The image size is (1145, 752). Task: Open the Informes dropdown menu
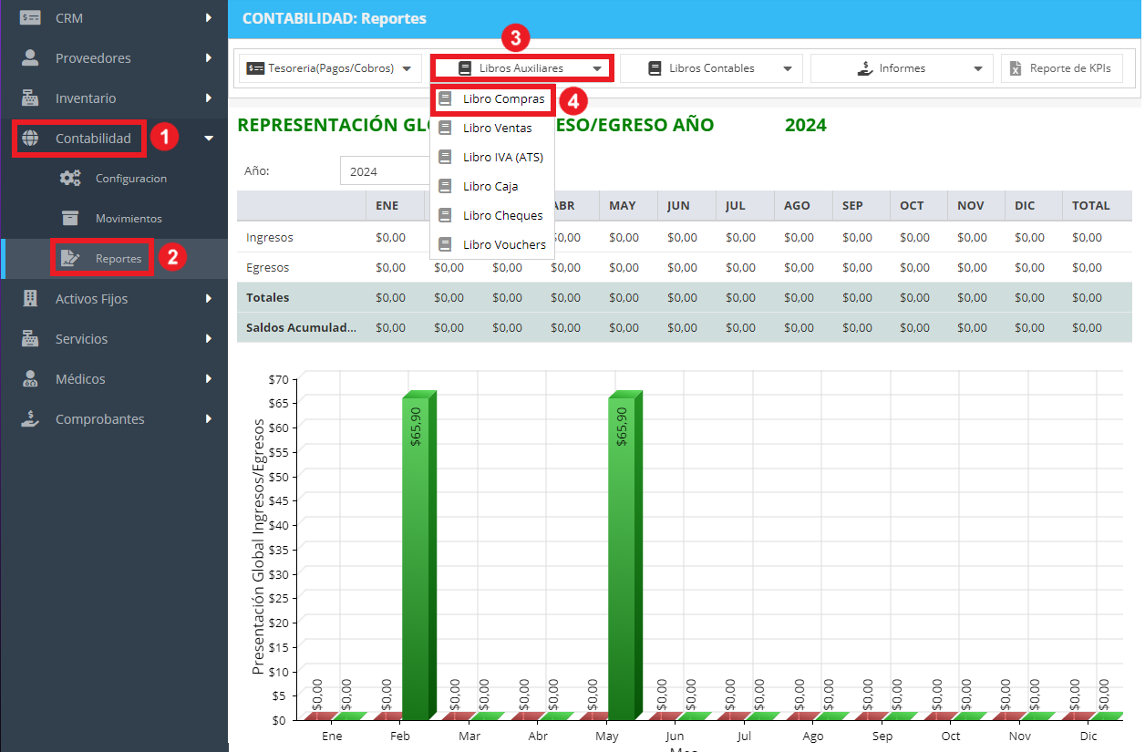click(902, 68)
